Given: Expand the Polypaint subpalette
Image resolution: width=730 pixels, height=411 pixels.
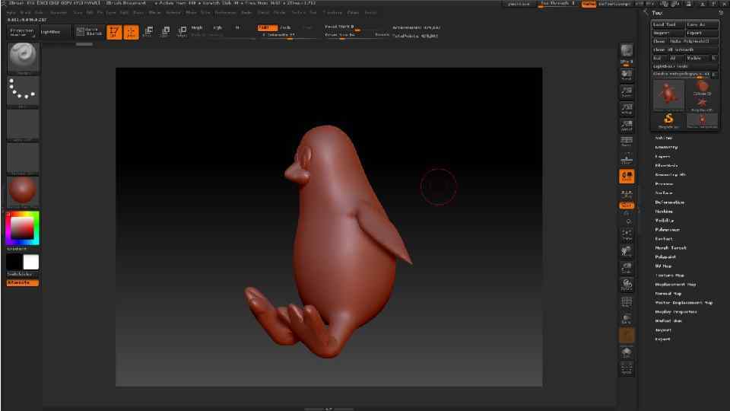Looking at the screenshot, I should coord(667,257).
